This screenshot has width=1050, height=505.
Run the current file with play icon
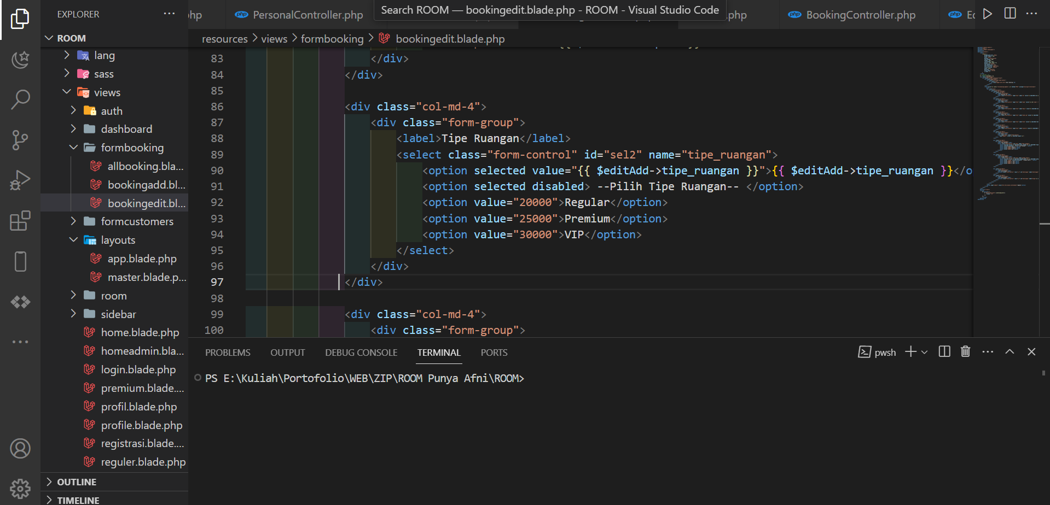click(x=988, y=14)
